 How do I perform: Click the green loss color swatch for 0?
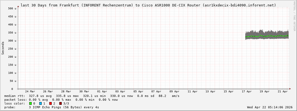coord(30,103)
